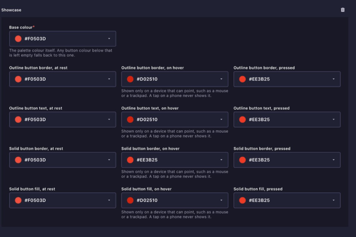The width and height of the screenshot is (356, 237).
Task: Click the 'Outline button text, on hover' label
Action: point(150,108)
